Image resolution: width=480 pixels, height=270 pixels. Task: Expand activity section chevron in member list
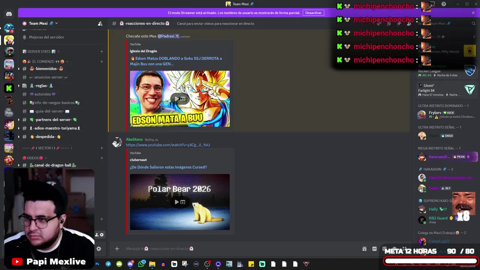click(x=474, y=37)
